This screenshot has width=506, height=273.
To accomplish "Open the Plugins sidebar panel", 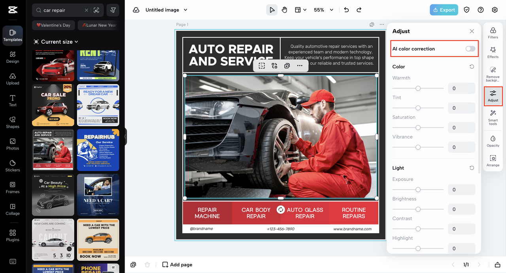I will 13,236.
